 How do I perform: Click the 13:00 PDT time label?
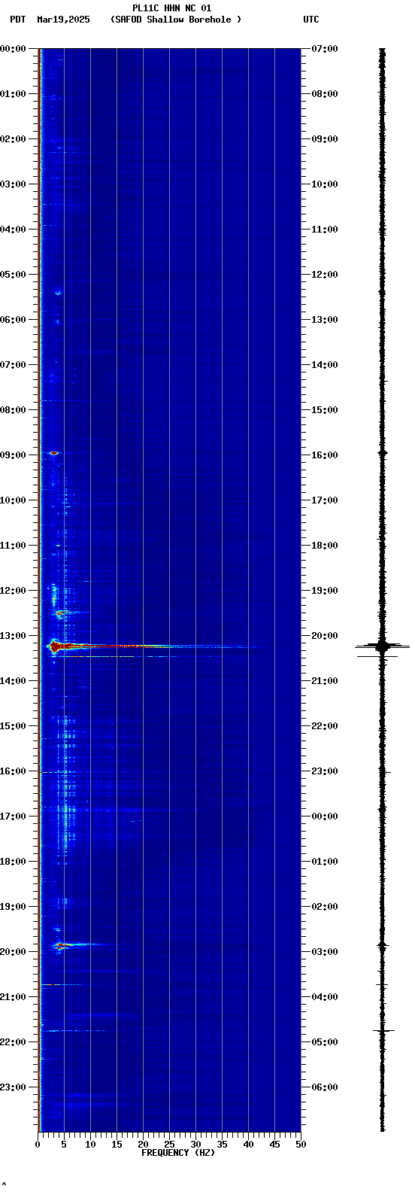(x=13, y=636)
